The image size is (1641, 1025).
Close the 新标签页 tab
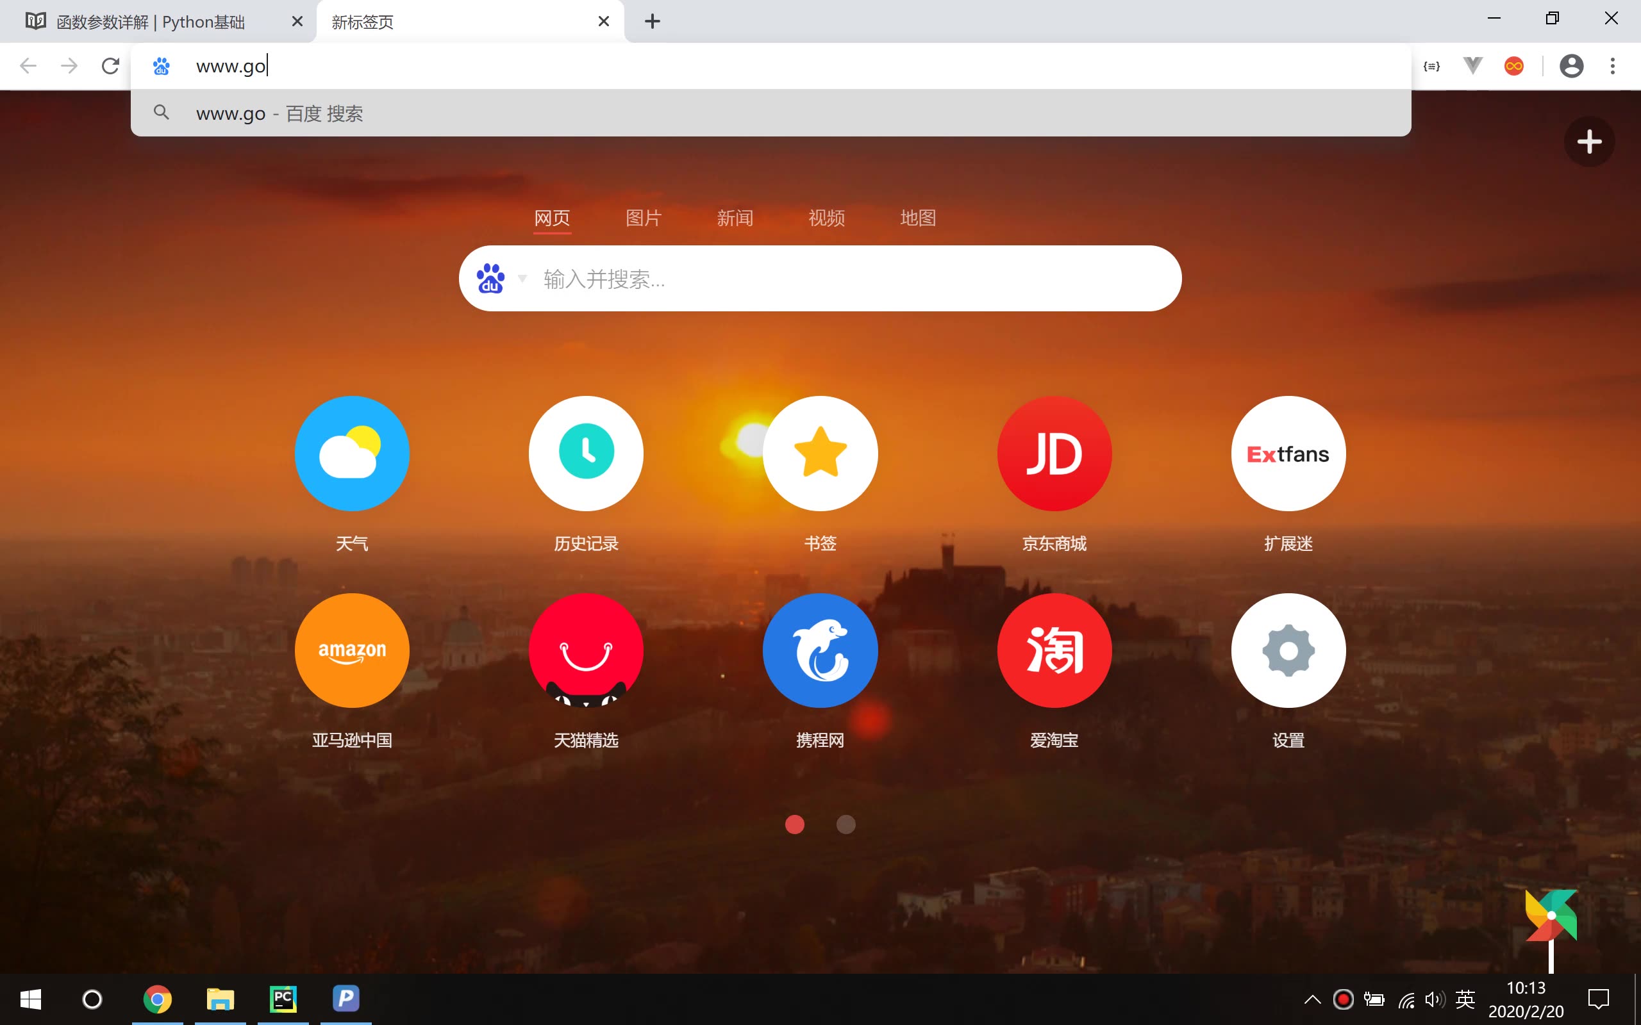pyautogui.click(x=603, y=22)
